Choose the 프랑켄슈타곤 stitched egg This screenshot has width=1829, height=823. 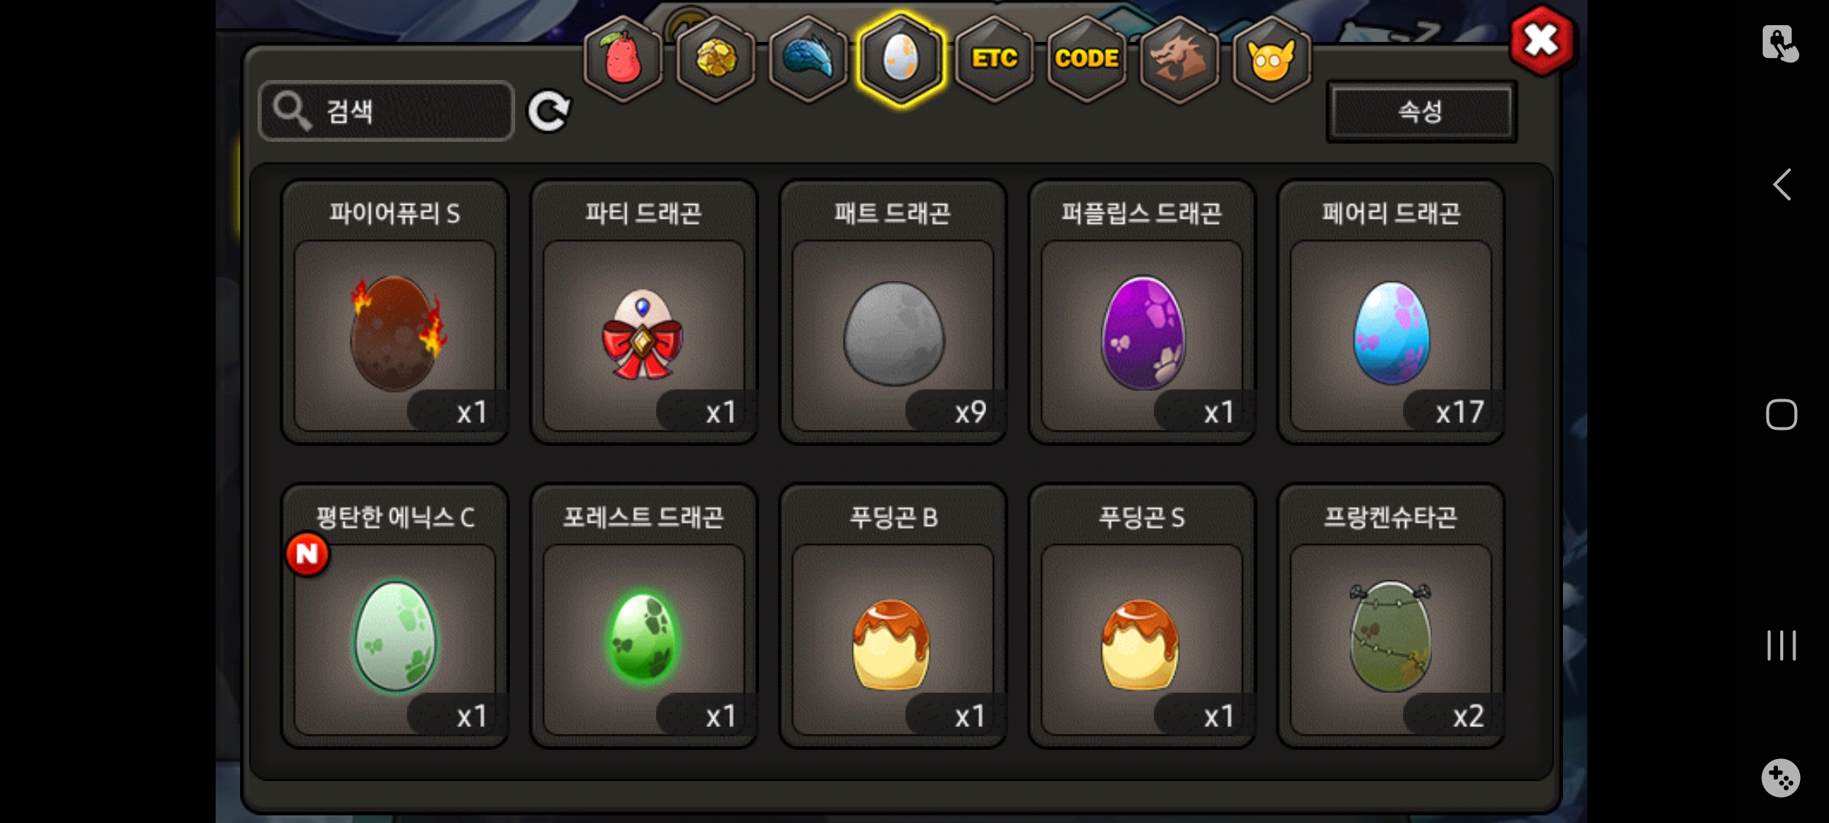[x=1391, y=616]
